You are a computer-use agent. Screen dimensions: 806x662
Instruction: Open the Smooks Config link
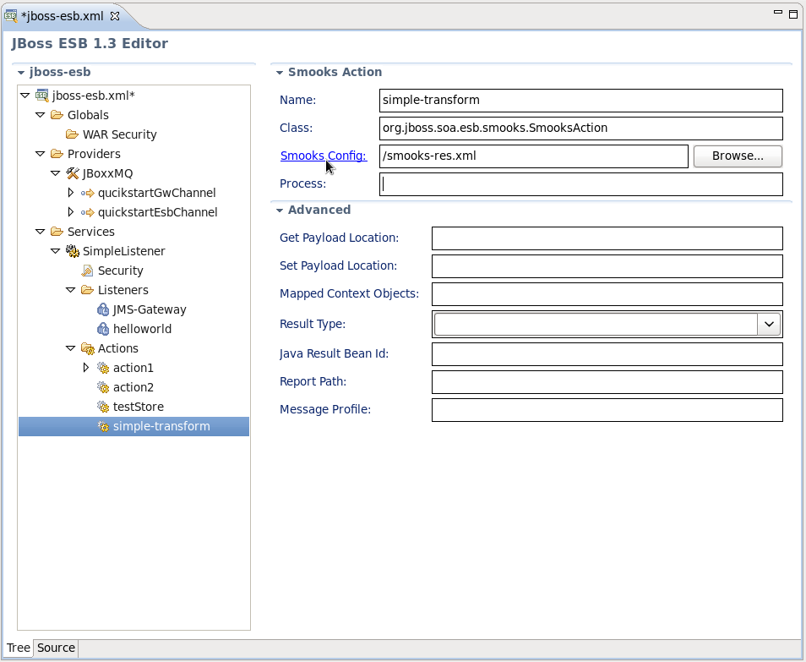click(324, 156)
